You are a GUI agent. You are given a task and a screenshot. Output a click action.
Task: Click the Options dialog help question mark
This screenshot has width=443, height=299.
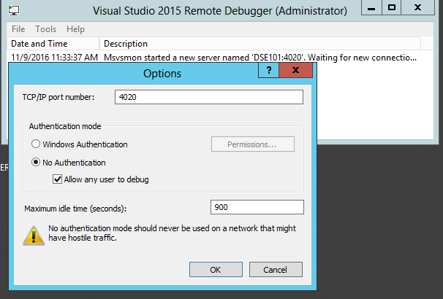[x=269, y=70]
